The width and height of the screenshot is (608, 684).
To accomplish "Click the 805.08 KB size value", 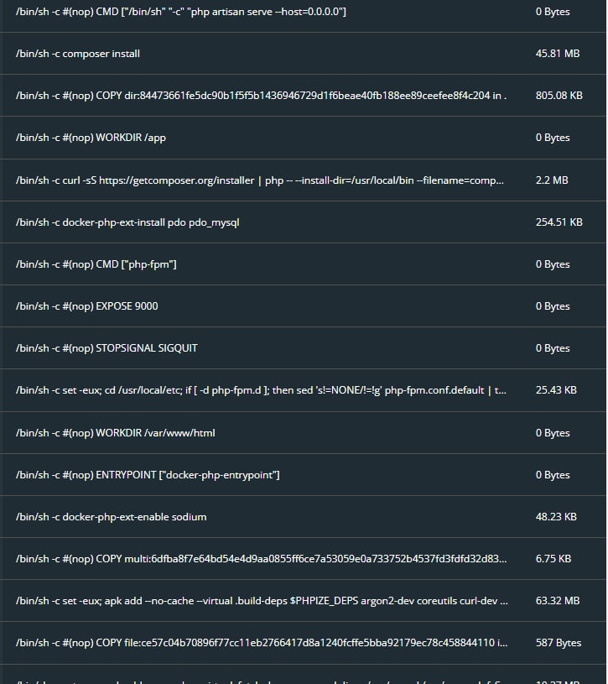I will coord(559,96).
